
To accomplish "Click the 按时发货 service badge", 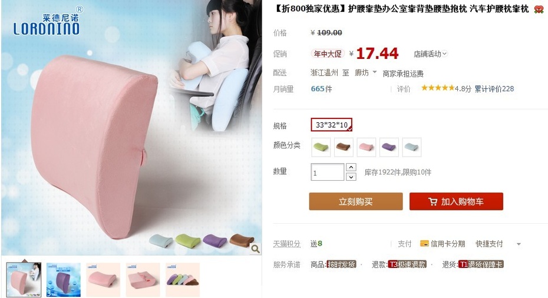I will pos(341,264).
